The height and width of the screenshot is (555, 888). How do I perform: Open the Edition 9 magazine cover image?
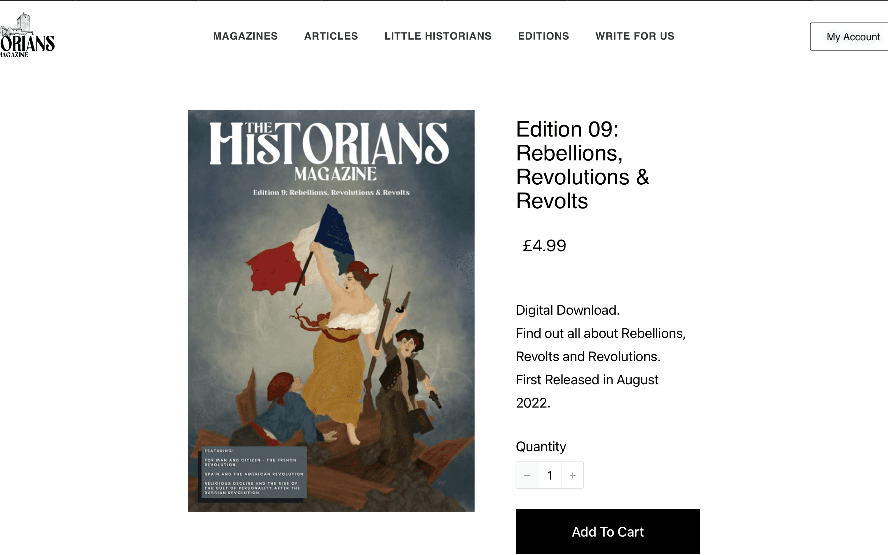coord(331,311)
